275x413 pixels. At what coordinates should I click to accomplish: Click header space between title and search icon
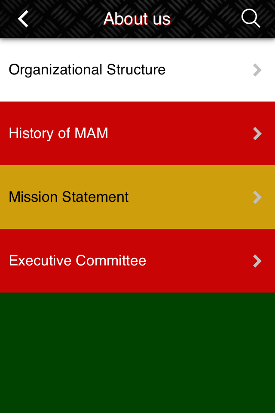pyautogui.click(x=206, y=19)
